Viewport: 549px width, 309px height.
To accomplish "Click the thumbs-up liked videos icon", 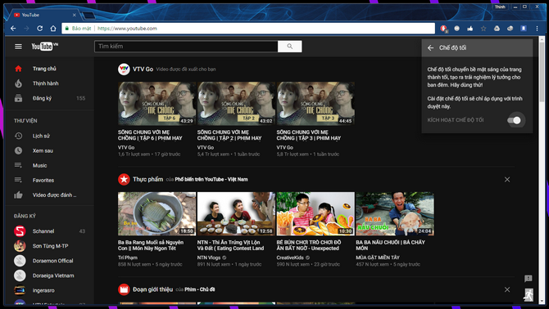I will coord(18,195).
